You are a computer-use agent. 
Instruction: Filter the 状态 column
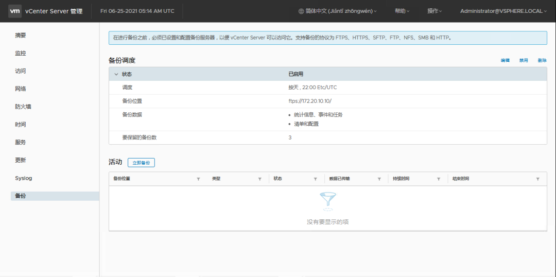(315, 179)
